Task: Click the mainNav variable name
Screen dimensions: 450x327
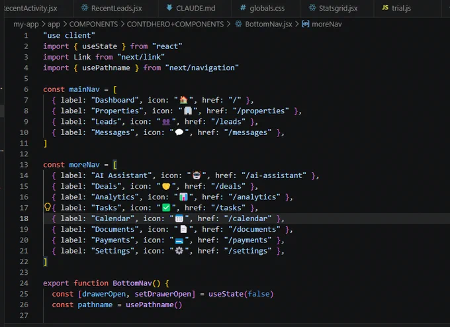Action: (x=84, y=89)
